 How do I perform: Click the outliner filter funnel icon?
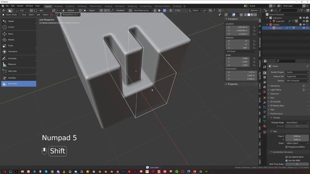[x=301, y=10]
